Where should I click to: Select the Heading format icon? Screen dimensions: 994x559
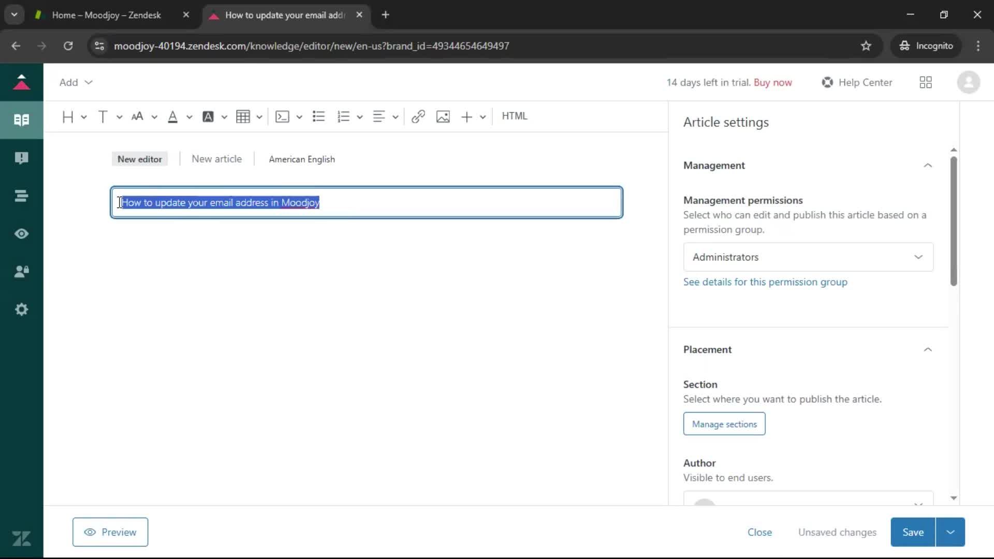(x=67, y=116)
